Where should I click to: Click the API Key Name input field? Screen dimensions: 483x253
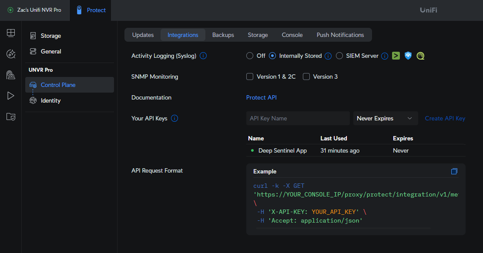point(298,118)
